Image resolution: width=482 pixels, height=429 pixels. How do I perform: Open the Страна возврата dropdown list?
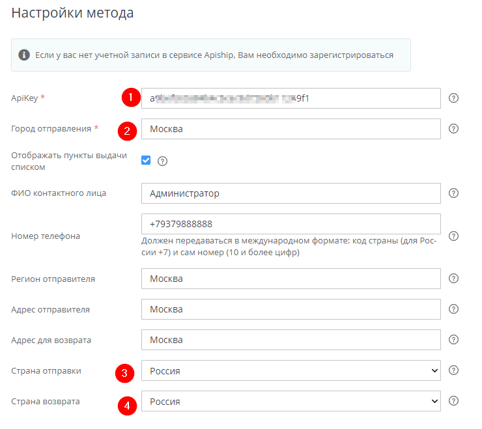point(291,401)
